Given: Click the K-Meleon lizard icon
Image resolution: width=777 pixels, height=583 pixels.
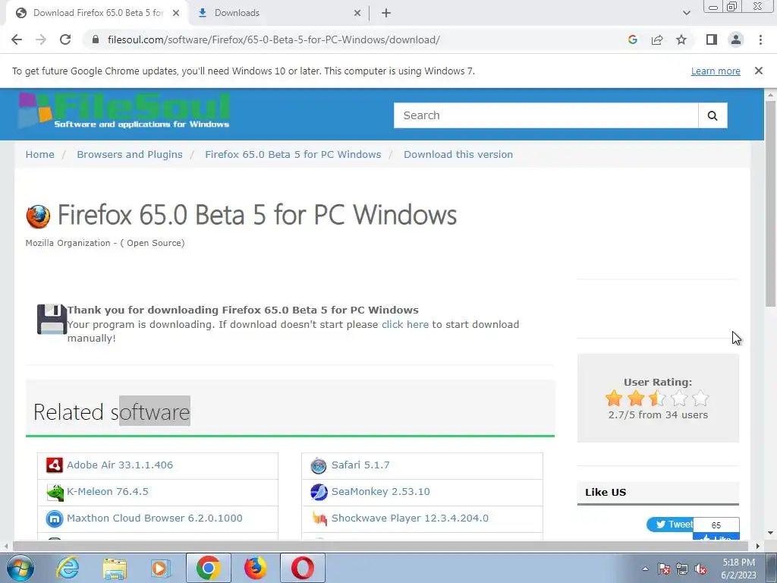Looking at the screenshot, I should (x=55, y=492).
